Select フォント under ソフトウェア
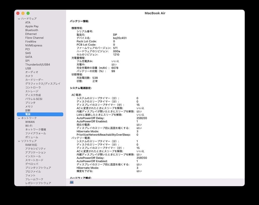 30,175
